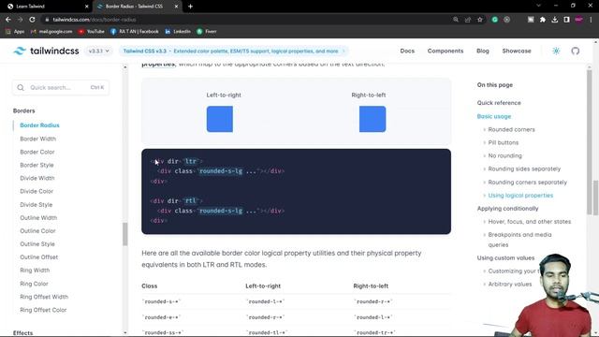Switch to the Learn Tailwind tab

[31, 7]
